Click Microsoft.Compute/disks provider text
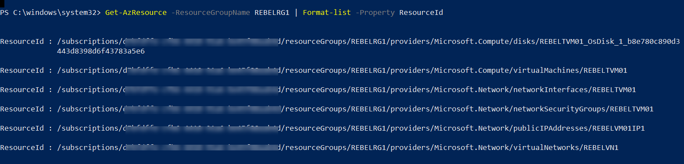 coord(485,42)
